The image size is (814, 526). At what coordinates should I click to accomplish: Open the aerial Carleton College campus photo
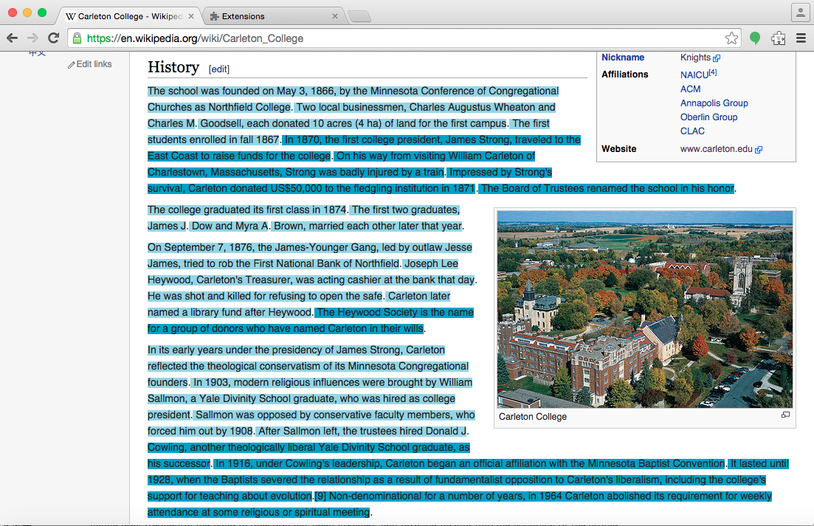click(644, 308)
